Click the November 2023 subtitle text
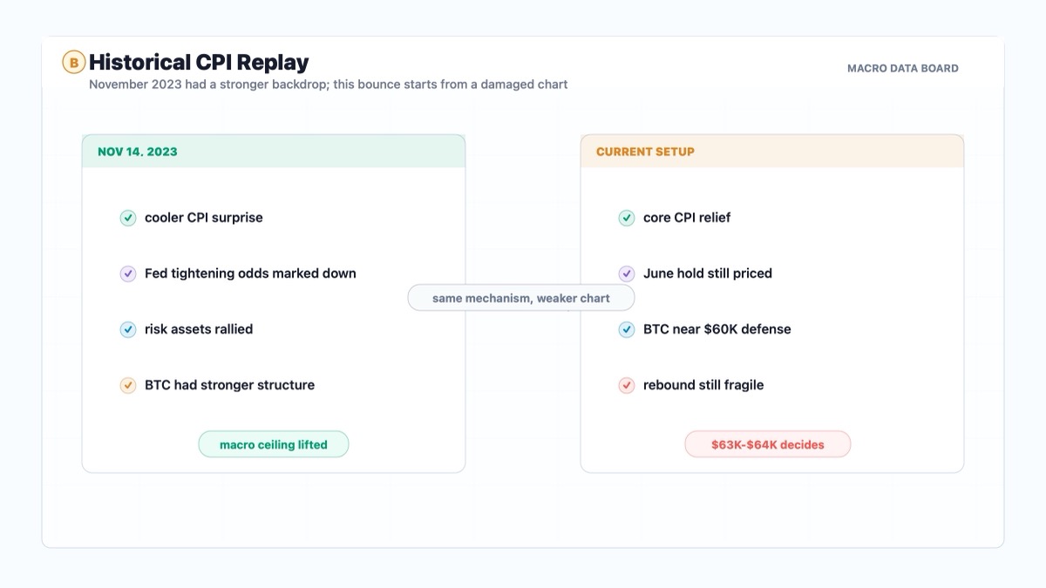Screen dimensions: 1046x588 329,84
